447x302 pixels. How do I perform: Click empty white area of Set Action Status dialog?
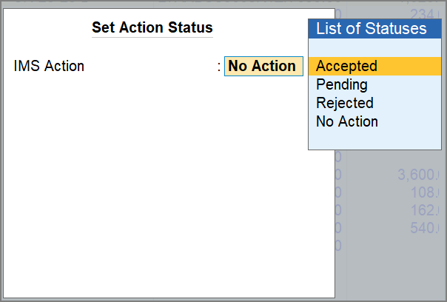point(168,185)
